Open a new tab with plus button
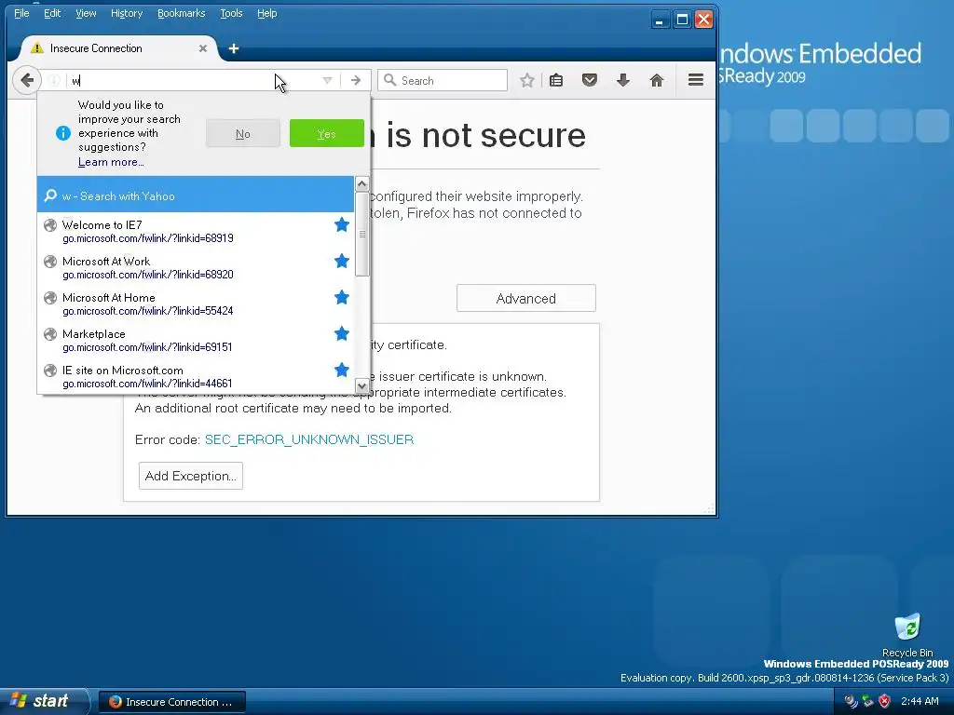This screenshot has width=954, height=715. pos(234,48)
